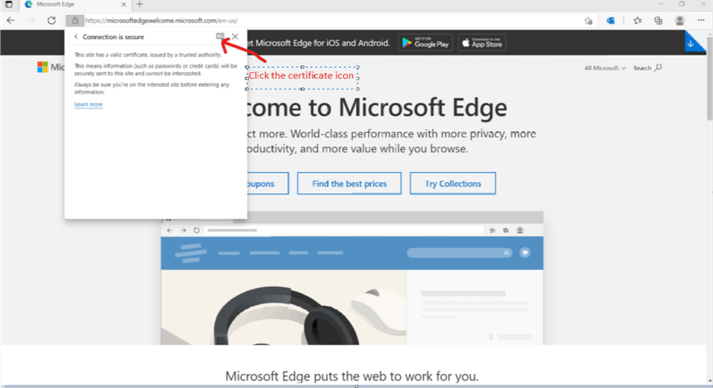Open the Favorites list

coord(638,21)
